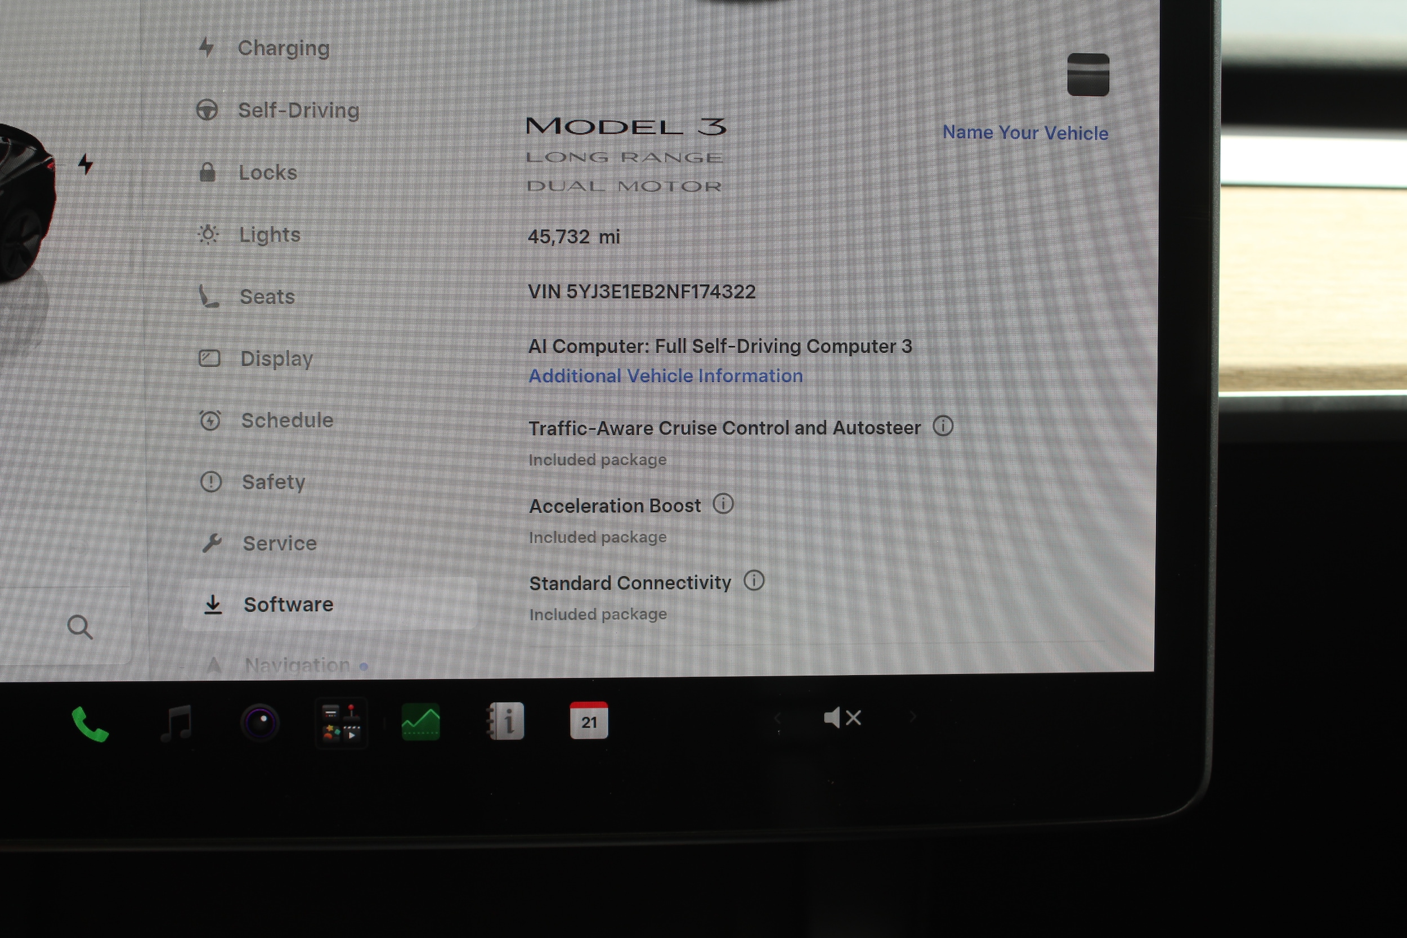Screen dimensions: 1407x938
Task: Open the Lights settings menu
Action: 249,235
